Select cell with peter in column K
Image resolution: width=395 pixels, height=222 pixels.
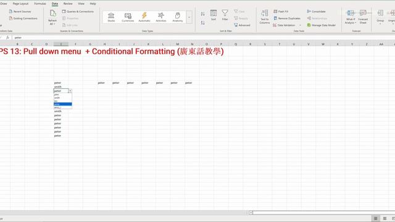[x=148, y=83]
